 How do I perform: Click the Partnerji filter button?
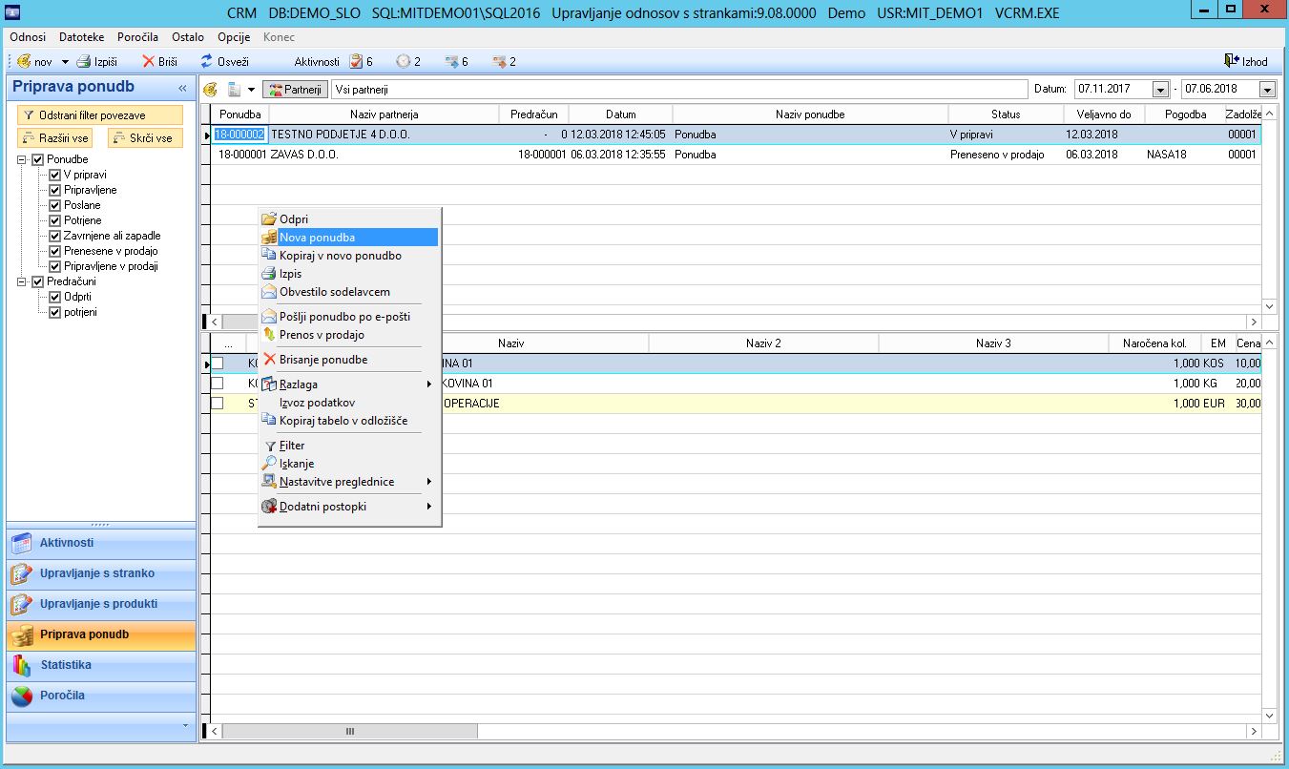(295, 89)
